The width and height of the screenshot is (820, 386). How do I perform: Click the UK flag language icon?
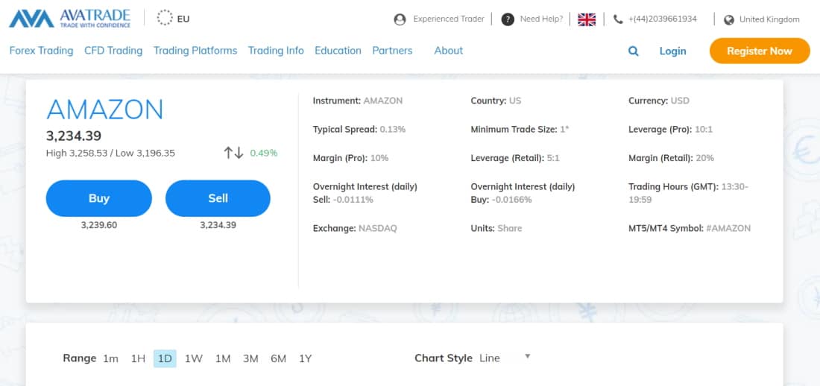[x=587, y=19]
